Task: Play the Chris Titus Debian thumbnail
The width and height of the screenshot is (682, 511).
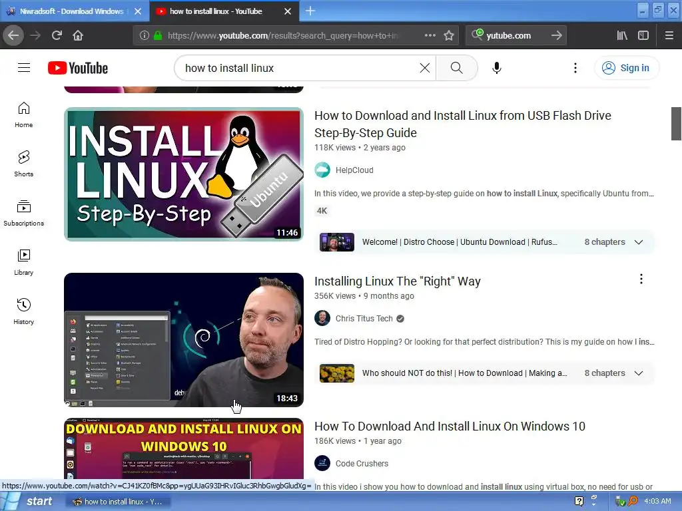Action: [x=184, y=340]
